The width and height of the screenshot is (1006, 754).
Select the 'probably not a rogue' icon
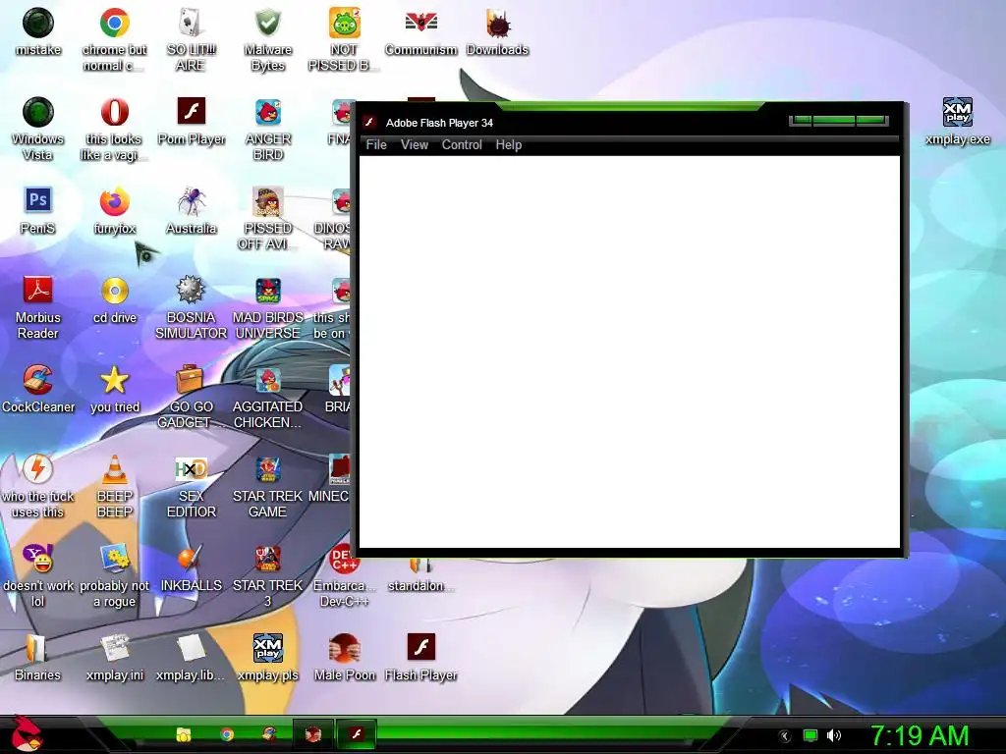pyautogui.click(x=115, y=575)
